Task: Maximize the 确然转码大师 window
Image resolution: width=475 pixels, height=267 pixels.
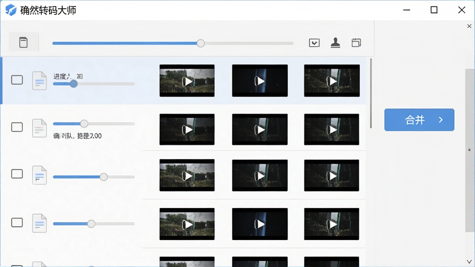Action: tap(434, 10)
